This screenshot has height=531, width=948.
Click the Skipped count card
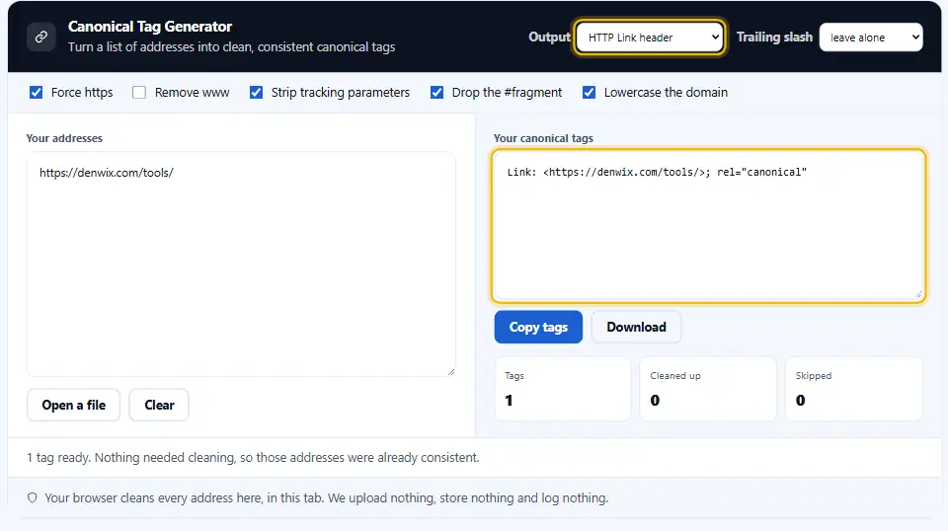853,389
